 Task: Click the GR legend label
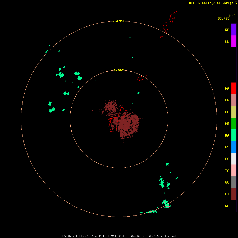tap(227, 100)
